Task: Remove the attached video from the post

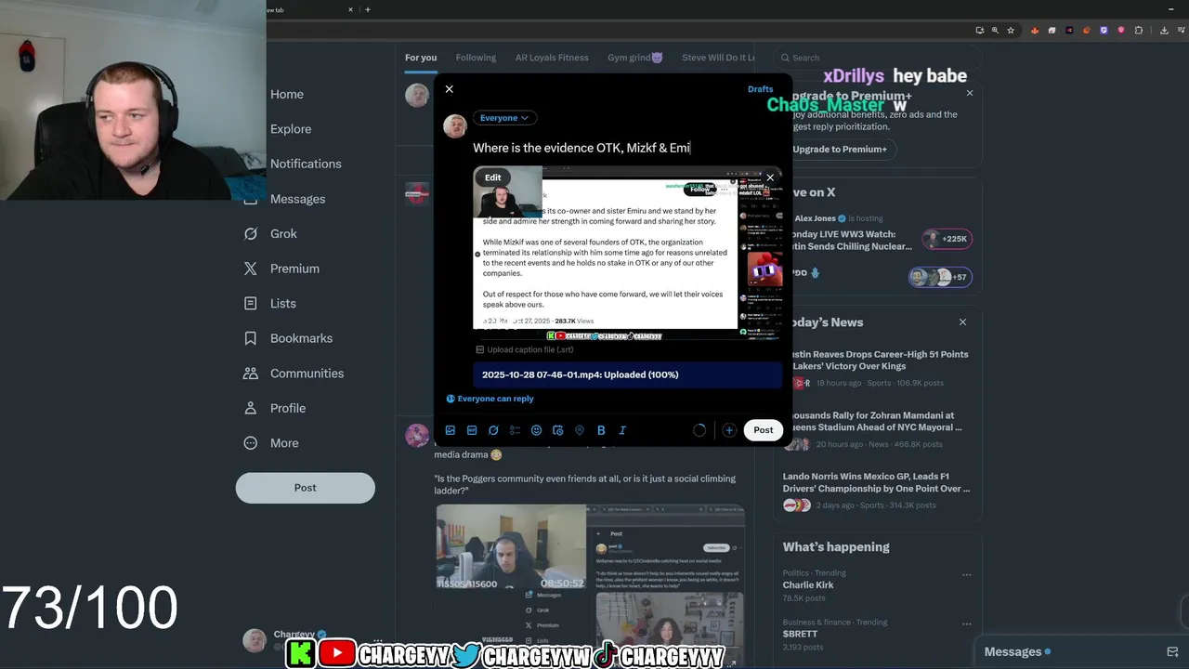Action: tap(769, 177)
